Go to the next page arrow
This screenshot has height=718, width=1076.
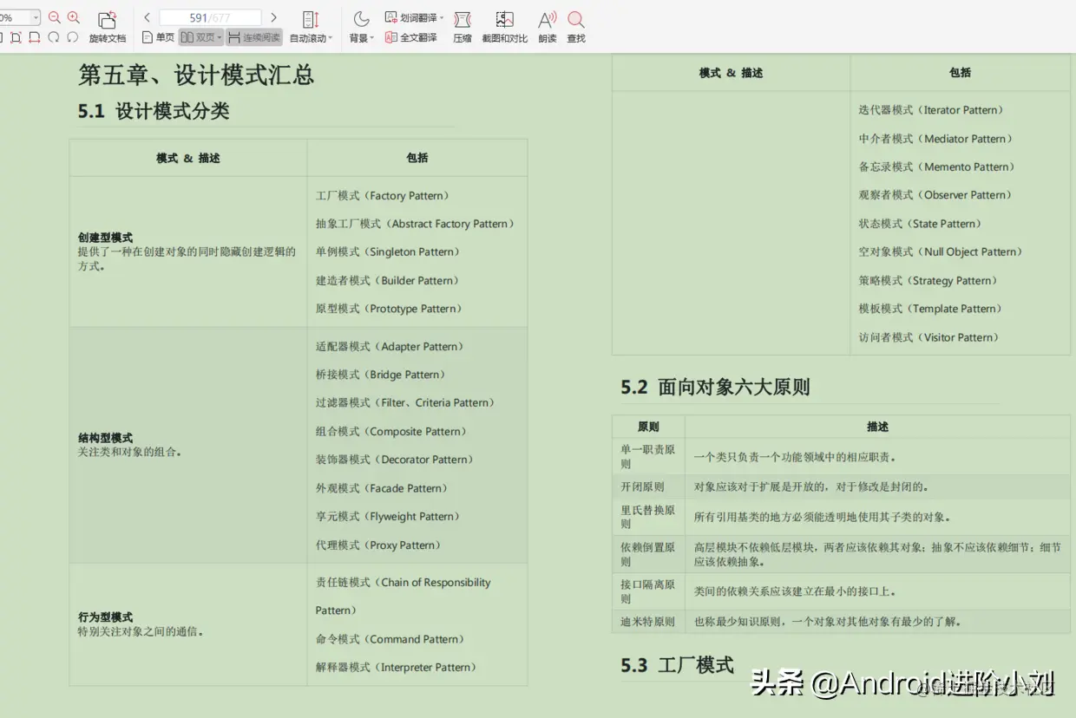pyautogui.click(x=274, y=17)
